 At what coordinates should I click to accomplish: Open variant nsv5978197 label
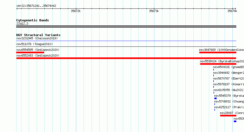[x=229, y=84]
